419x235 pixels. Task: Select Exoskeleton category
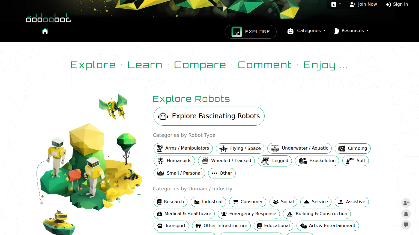pyautogui.click(x=317, y=161)
